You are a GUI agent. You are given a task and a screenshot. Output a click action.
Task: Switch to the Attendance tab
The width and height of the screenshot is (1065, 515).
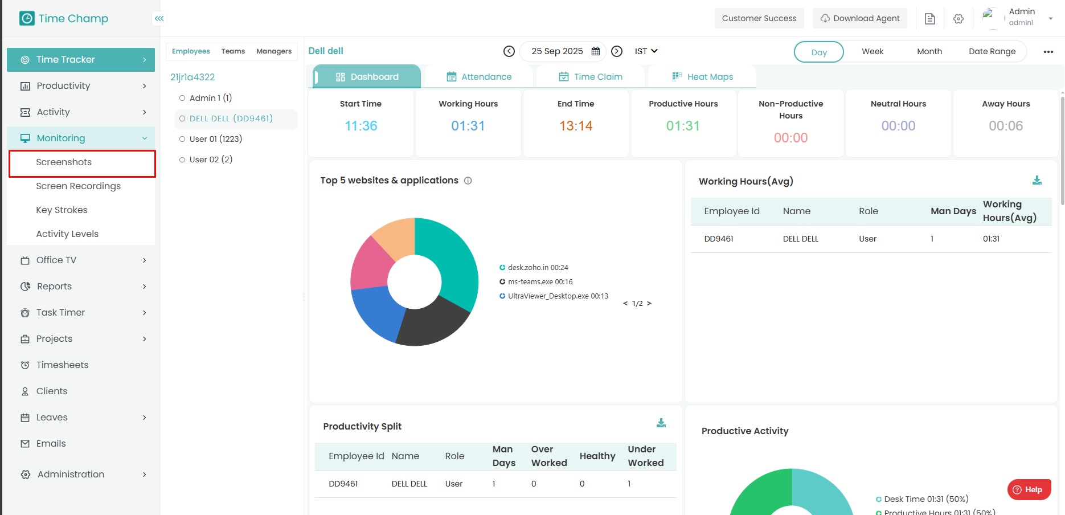click(x=479, y=77)
